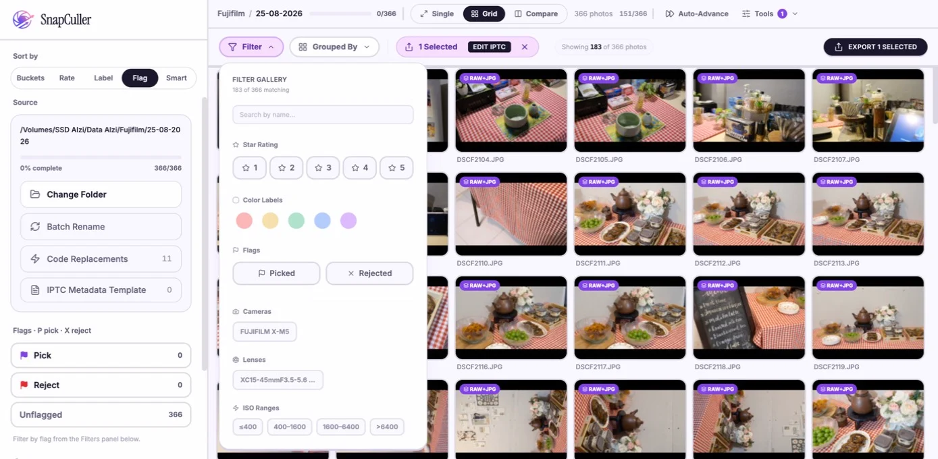Image resolution: width=938 pixels, height=459 pixels.
Task: Click the Code Replacements lightning icon
Action: point(35,259)
